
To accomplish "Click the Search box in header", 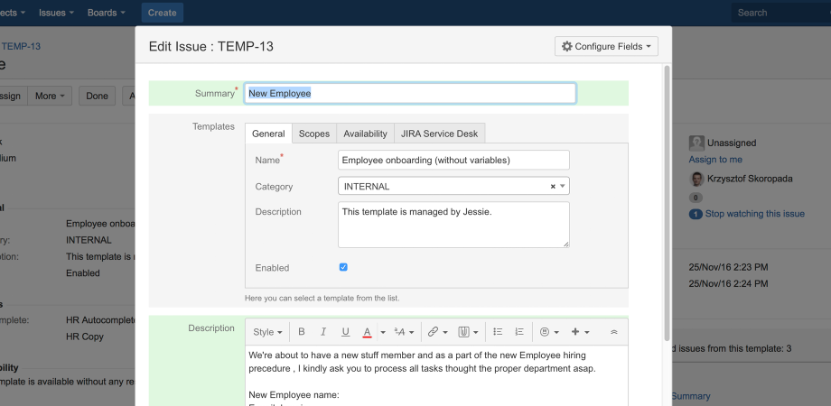I will (781, 13).
